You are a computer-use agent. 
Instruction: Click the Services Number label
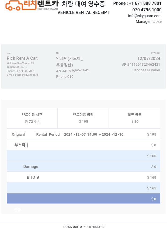point(146,70)
